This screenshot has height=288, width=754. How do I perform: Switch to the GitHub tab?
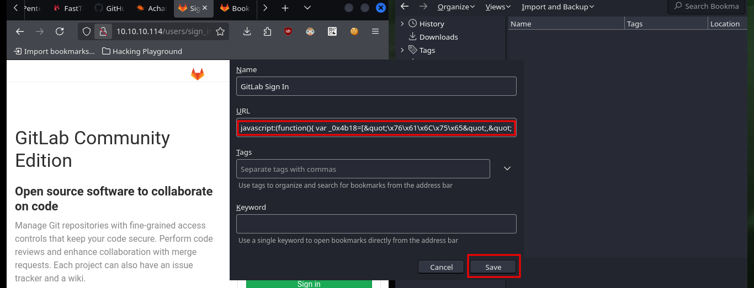(x=109, y=8)
